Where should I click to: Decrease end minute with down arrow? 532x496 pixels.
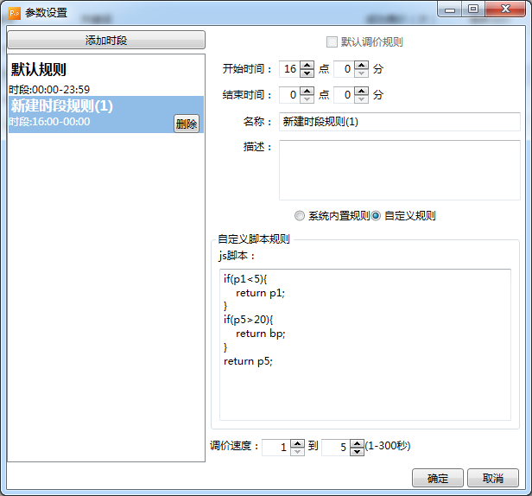362,99
